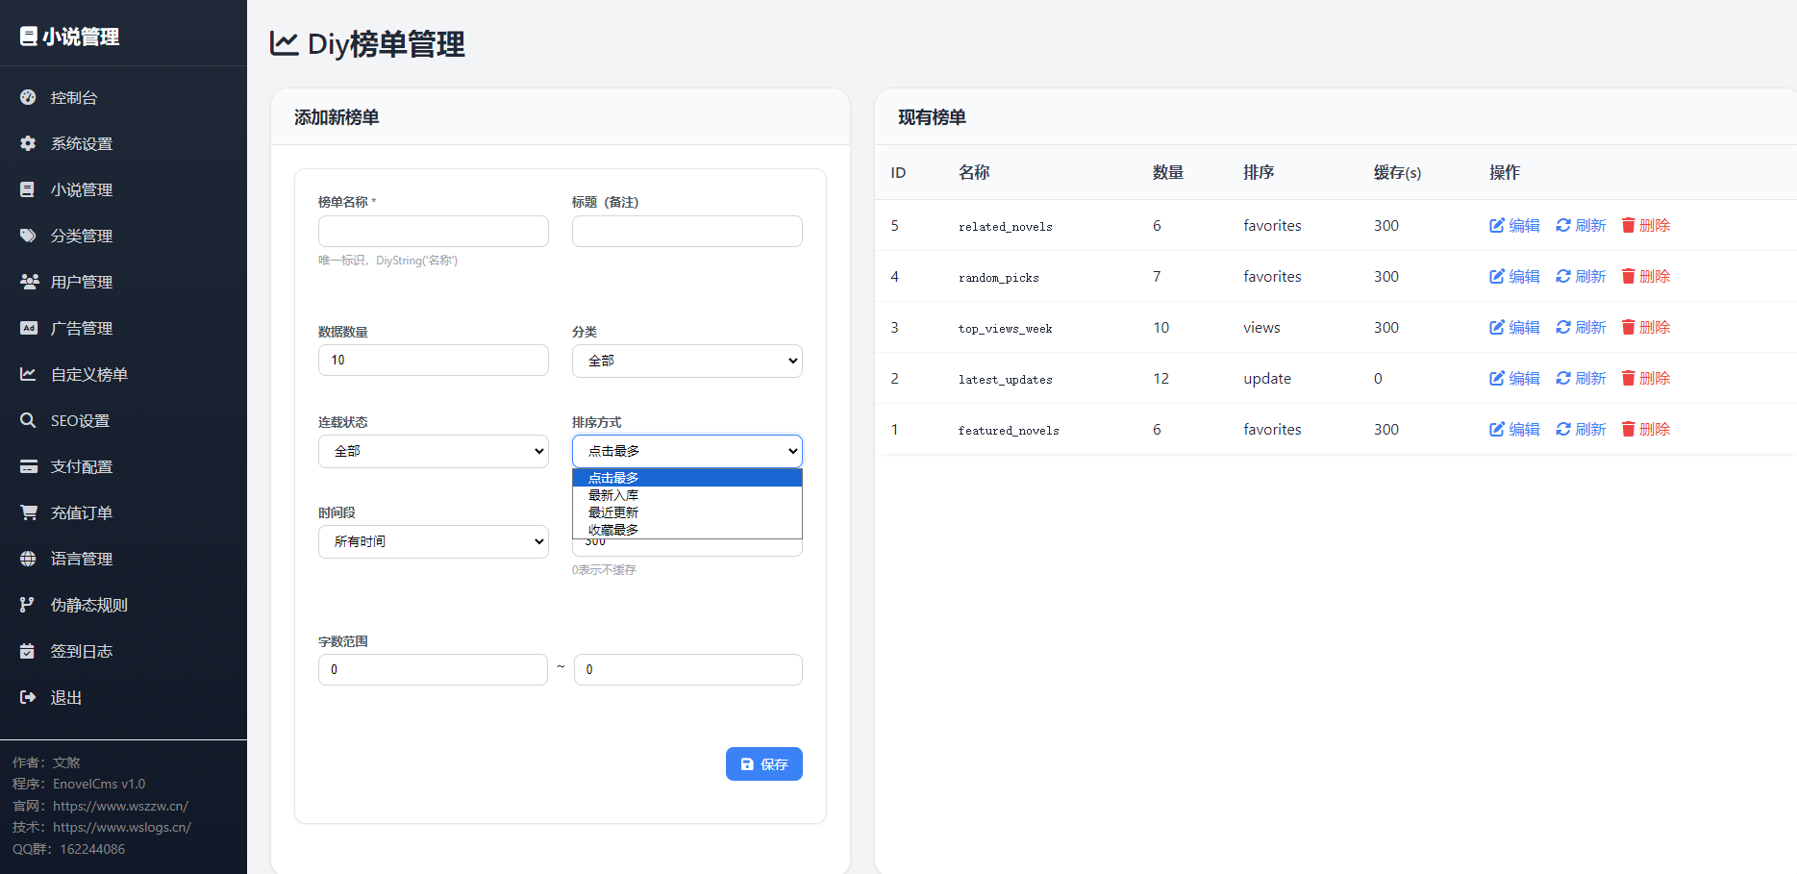Viewport: 1797px width, 874px height.
Task: Delete the latest_updates ranking entry
Action: click(x=1645, y=378)
